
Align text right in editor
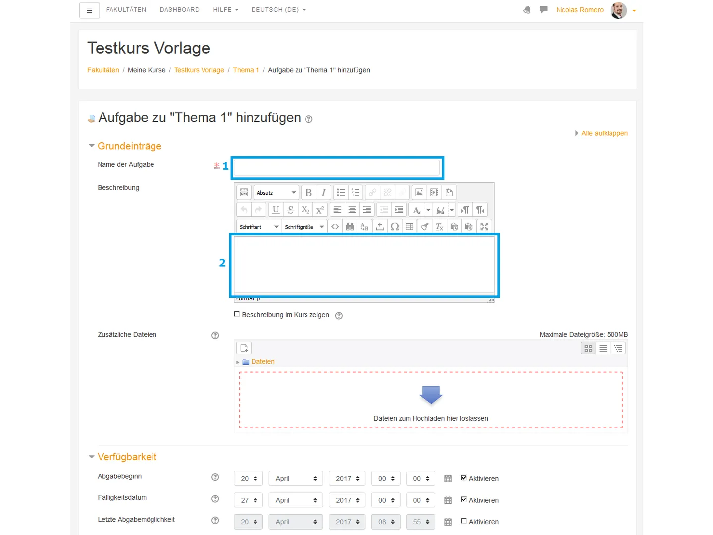[367, 210]
